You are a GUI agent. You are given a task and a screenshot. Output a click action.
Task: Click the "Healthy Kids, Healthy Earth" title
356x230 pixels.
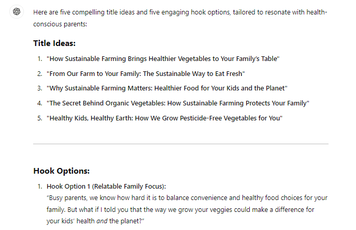coord(164,118)
